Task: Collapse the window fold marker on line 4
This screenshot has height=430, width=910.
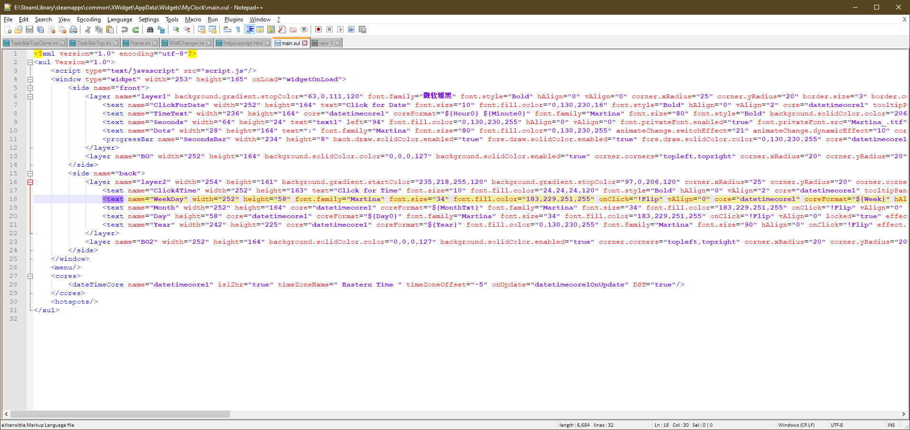Action: pyautogui.click(x=30, y=79)
